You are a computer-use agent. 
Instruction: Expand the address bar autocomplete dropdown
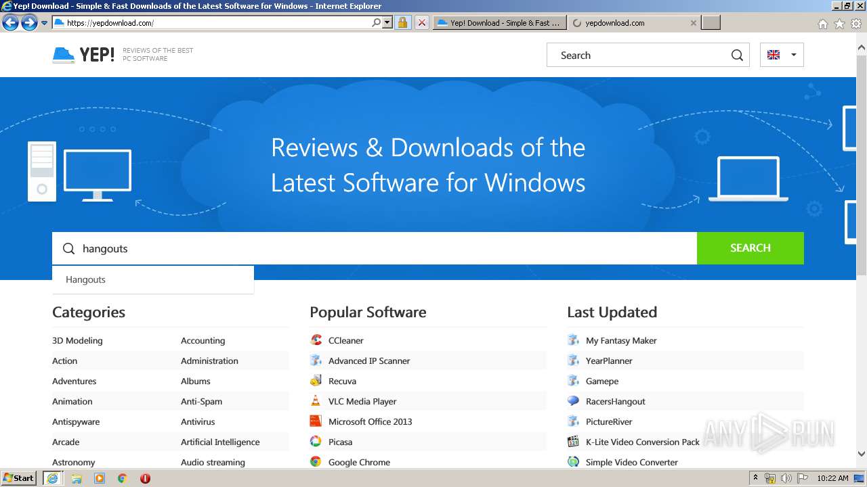click(387, 23)
